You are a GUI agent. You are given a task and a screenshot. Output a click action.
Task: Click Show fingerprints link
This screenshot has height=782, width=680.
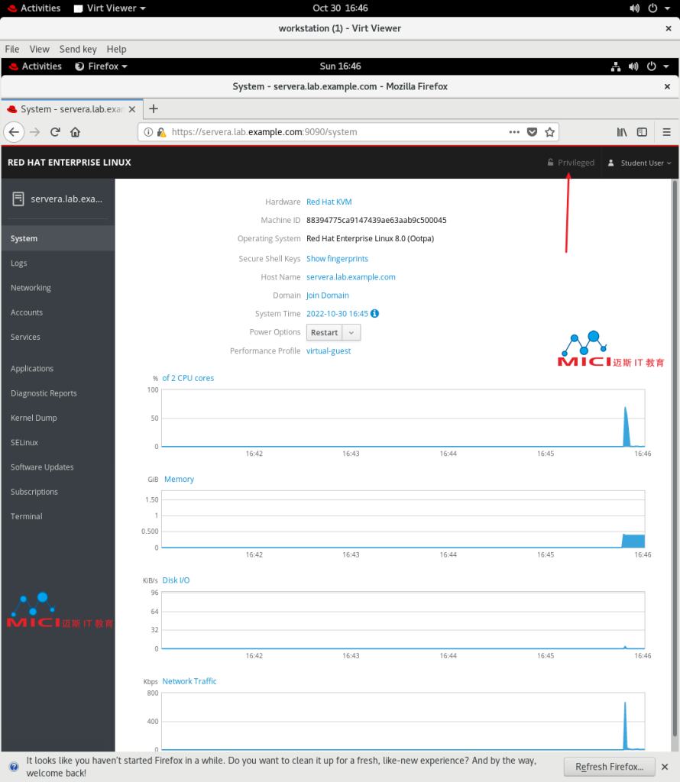pos(337,258)
